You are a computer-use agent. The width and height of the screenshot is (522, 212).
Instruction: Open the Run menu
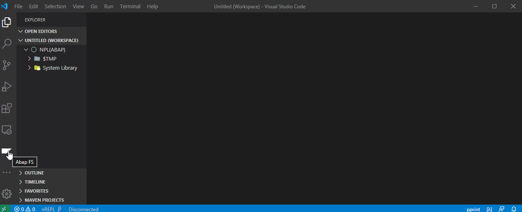[x=109, y=6]
